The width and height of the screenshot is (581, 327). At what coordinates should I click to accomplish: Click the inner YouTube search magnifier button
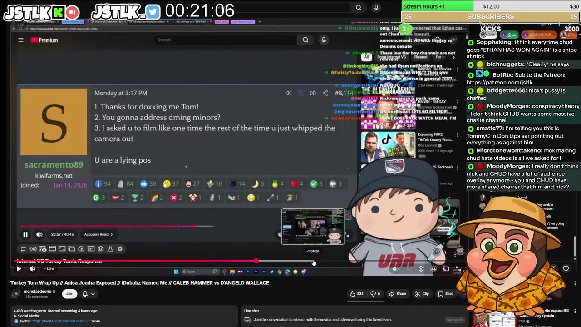tap(305, 40)
